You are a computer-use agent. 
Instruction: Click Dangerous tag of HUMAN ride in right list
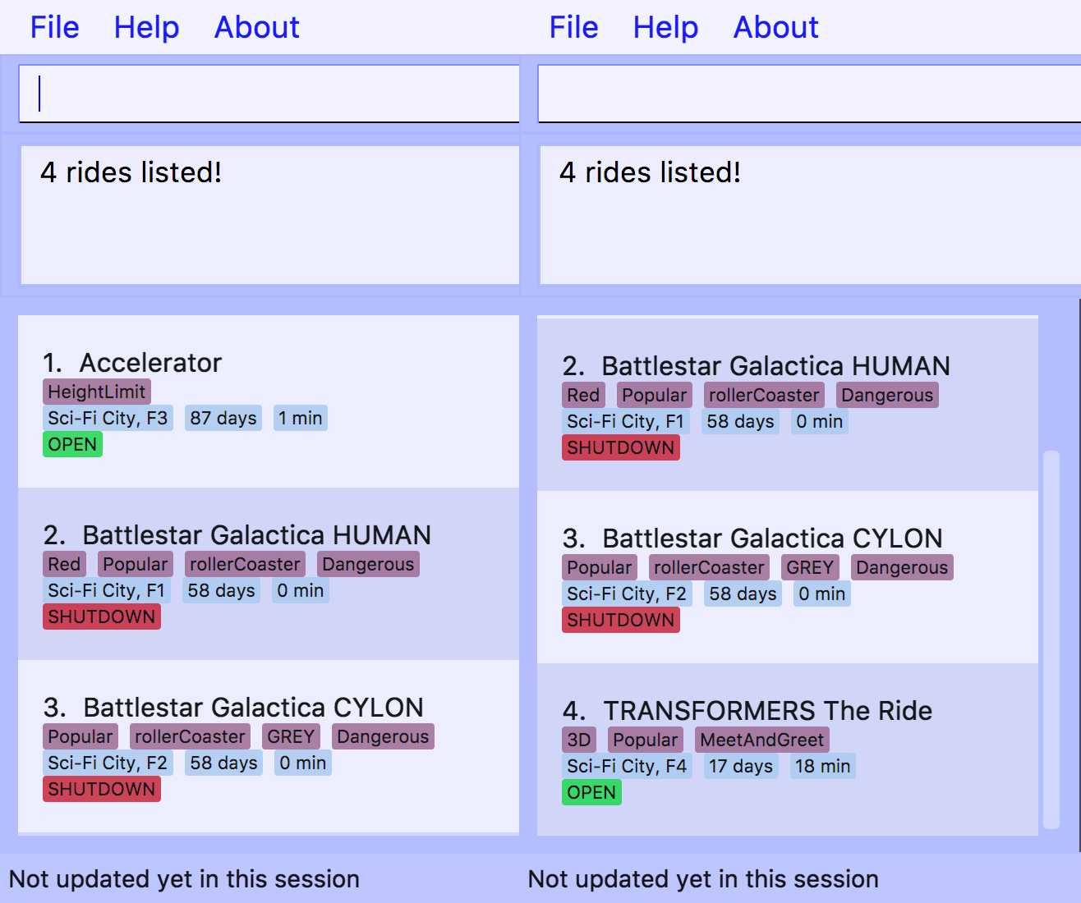click(x=887, y=395)
